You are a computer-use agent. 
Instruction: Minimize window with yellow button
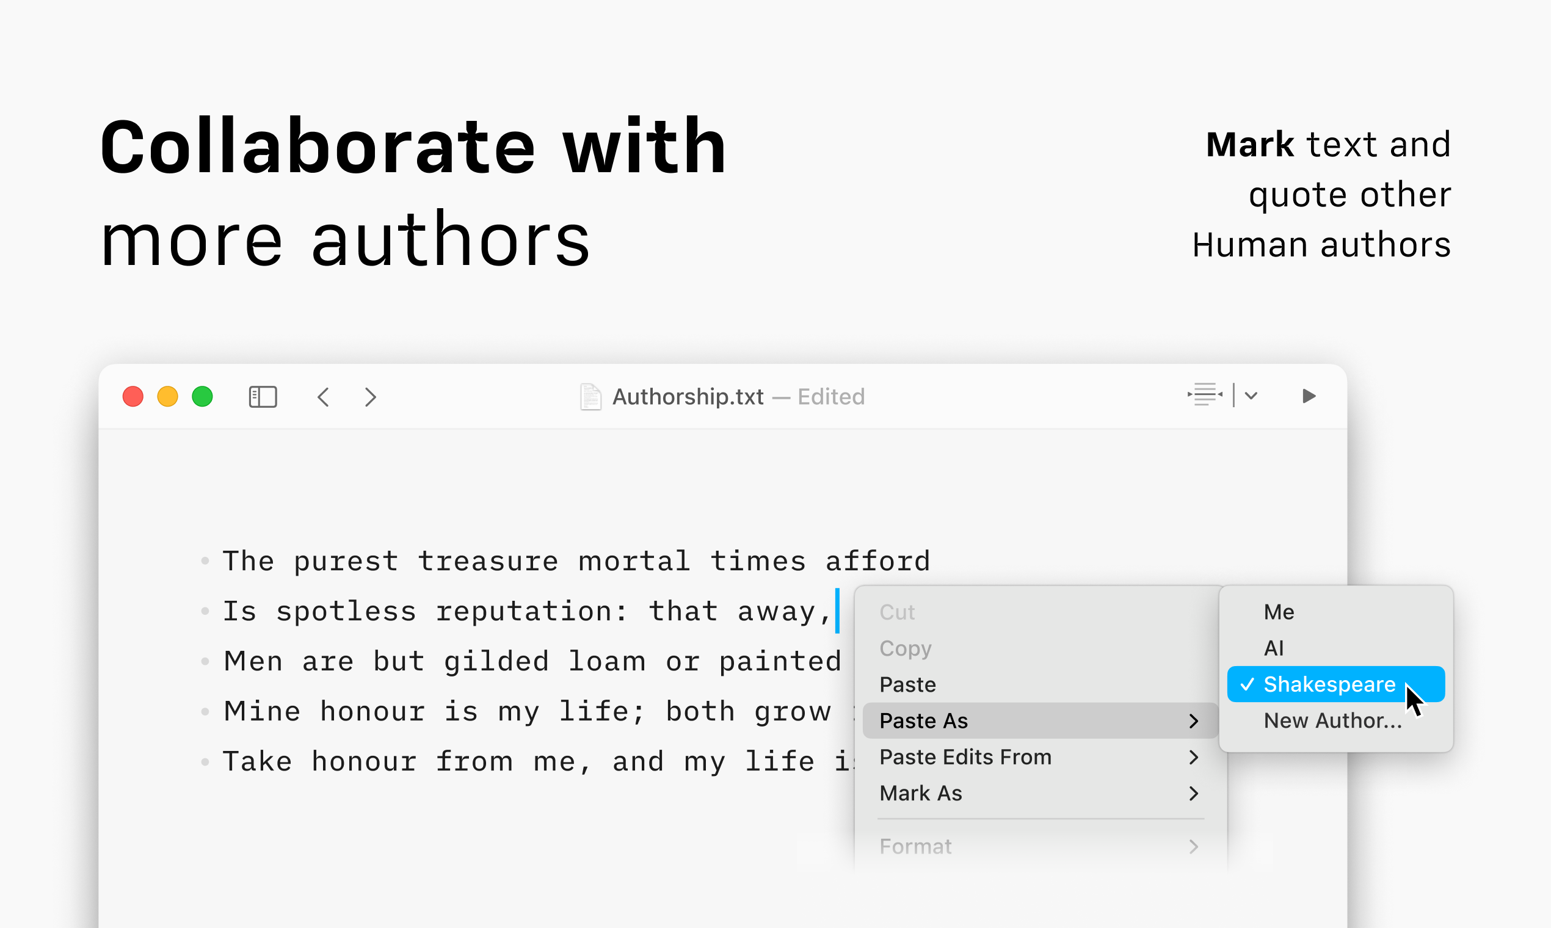tap(167, 396)
